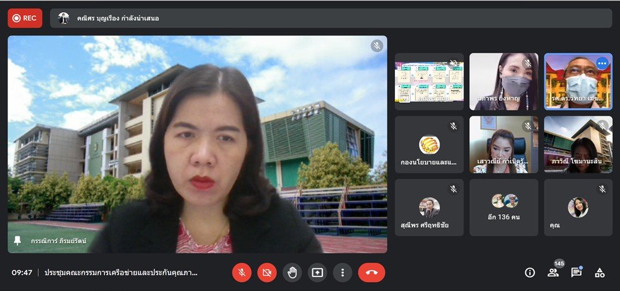620x291 pixels.
Task: Click the Present now screen share icon
Action: point(317,273)
